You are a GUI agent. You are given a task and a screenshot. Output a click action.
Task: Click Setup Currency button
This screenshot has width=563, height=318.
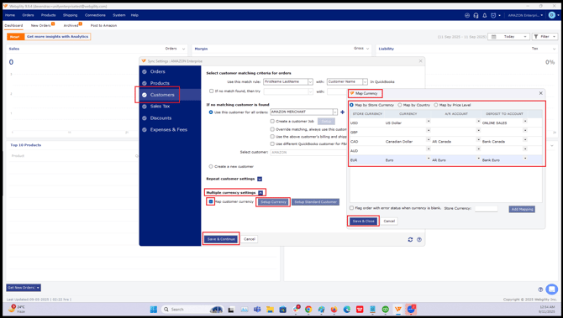tap(273, 202)
